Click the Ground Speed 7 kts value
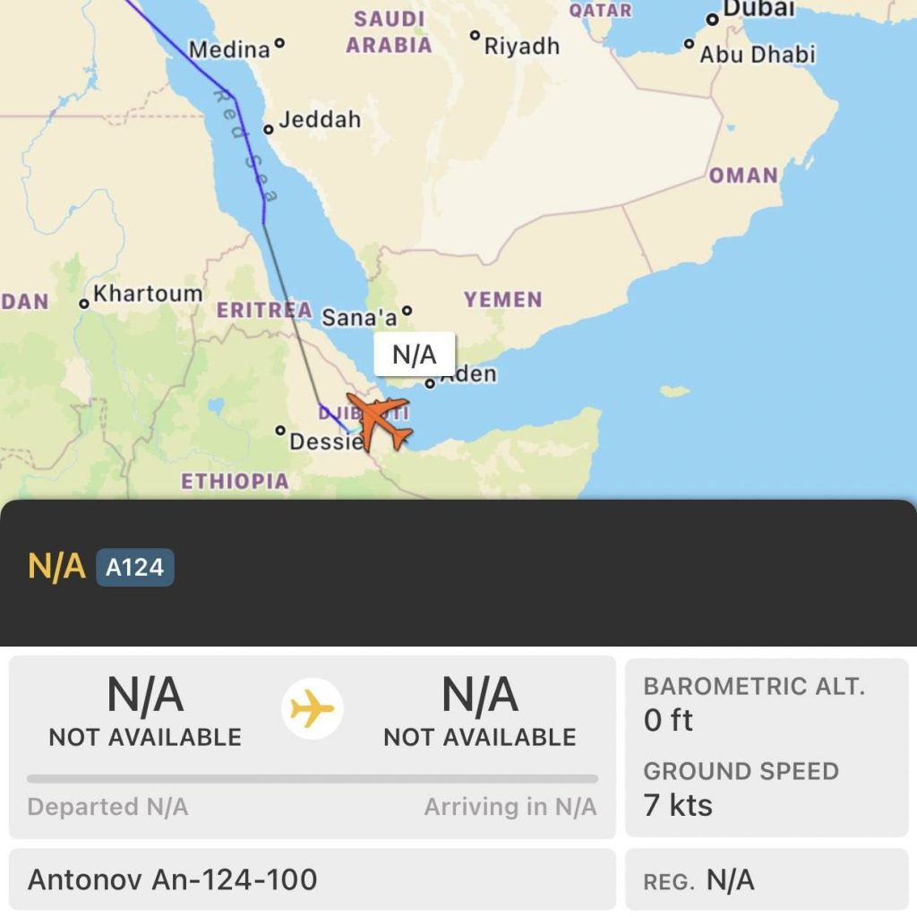This screenshot has width=917, height=917. pos(678,805)
